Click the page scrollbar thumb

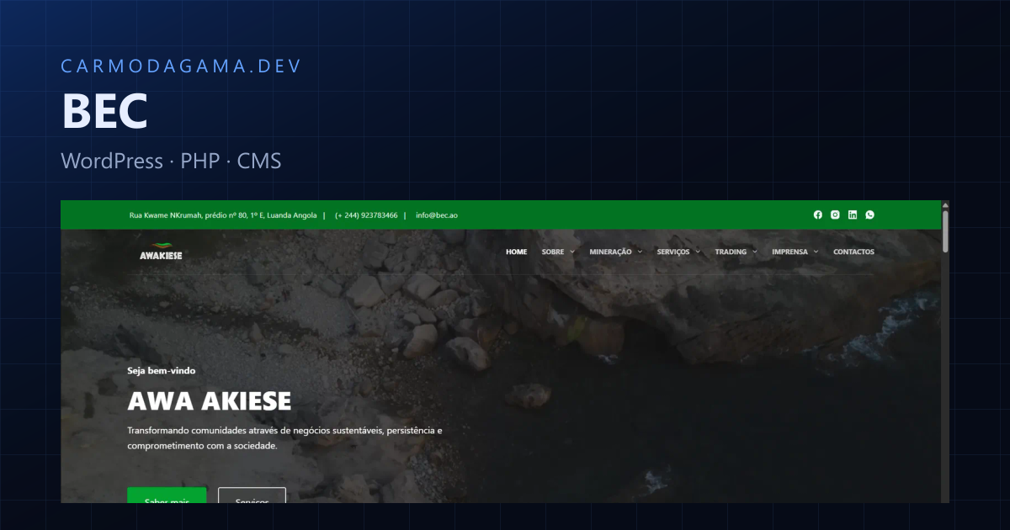(x=945, y=231)
